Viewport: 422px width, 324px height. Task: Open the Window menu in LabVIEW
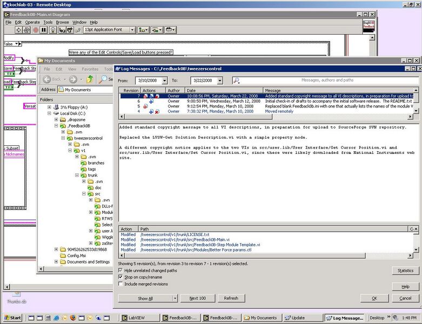pos(79,22)
